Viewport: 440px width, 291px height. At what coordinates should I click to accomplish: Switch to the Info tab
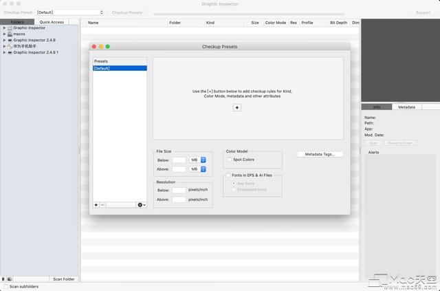pyautogui.click(x=377, y=107)
